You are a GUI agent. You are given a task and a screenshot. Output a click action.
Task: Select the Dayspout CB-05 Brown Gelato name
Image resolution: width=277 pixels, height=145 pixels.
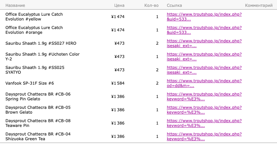click(38, 110)
